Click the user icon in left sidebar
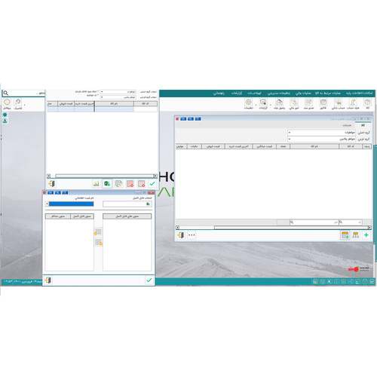Viewport: 377px width, 377px height. (5, 121)
